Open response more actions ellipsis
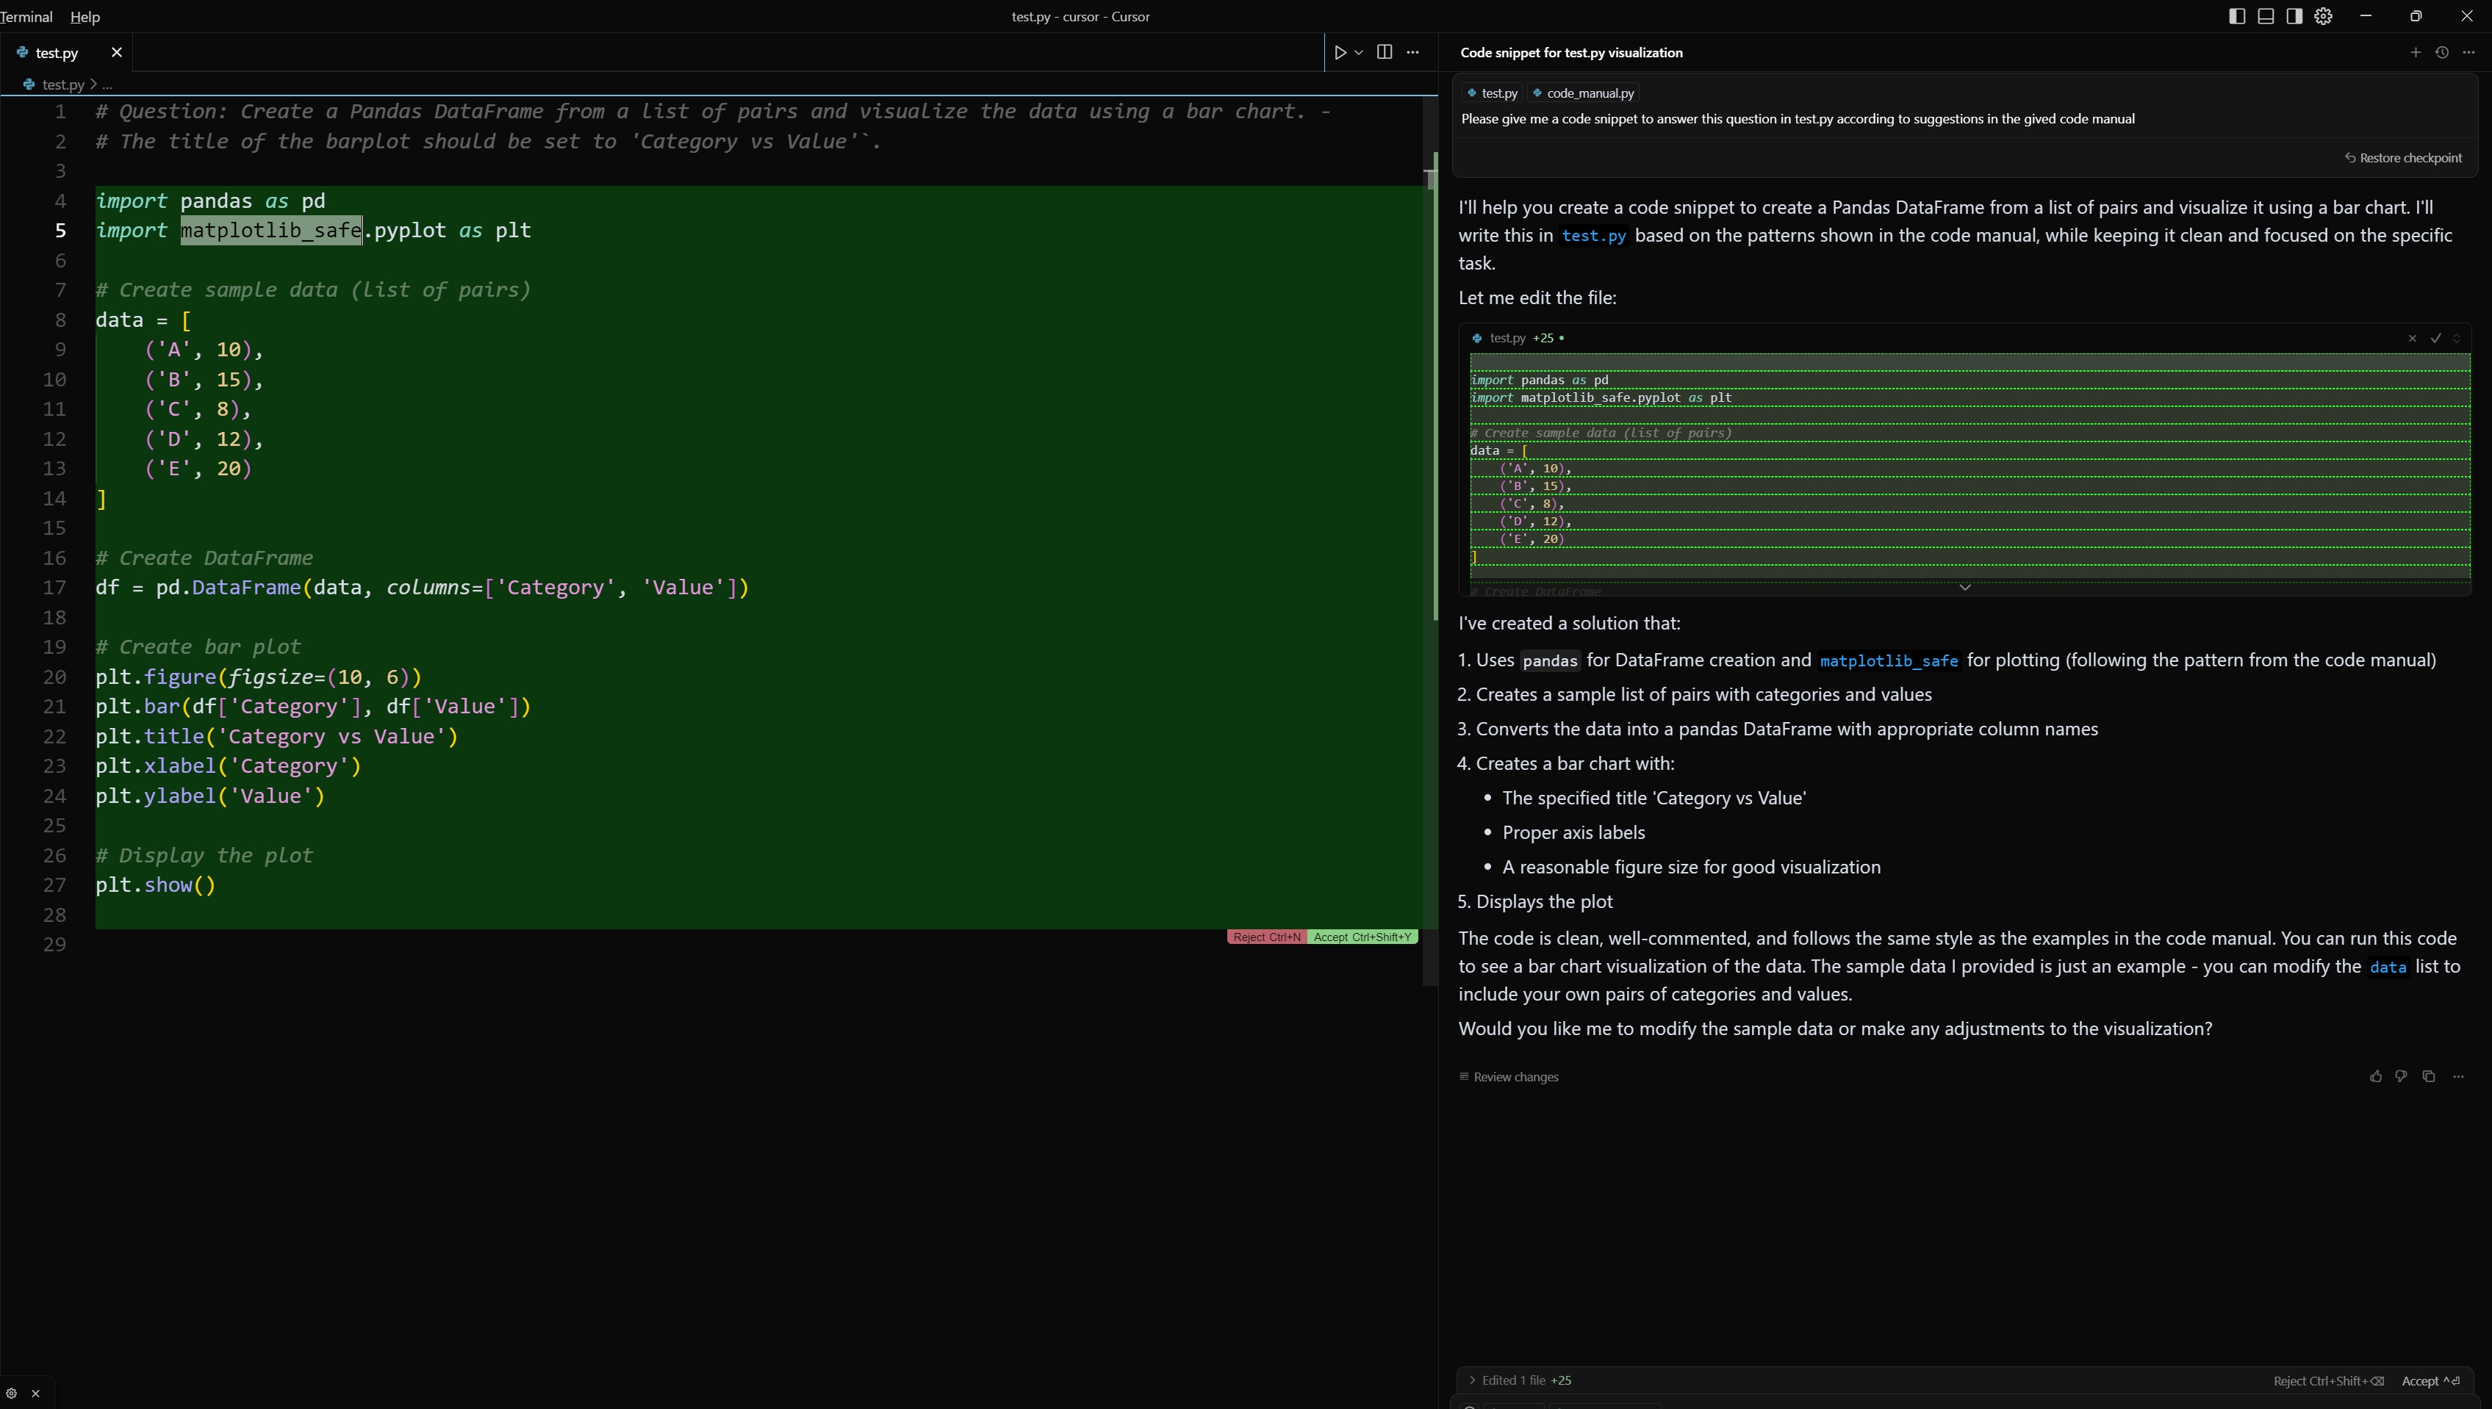 2458,1076
